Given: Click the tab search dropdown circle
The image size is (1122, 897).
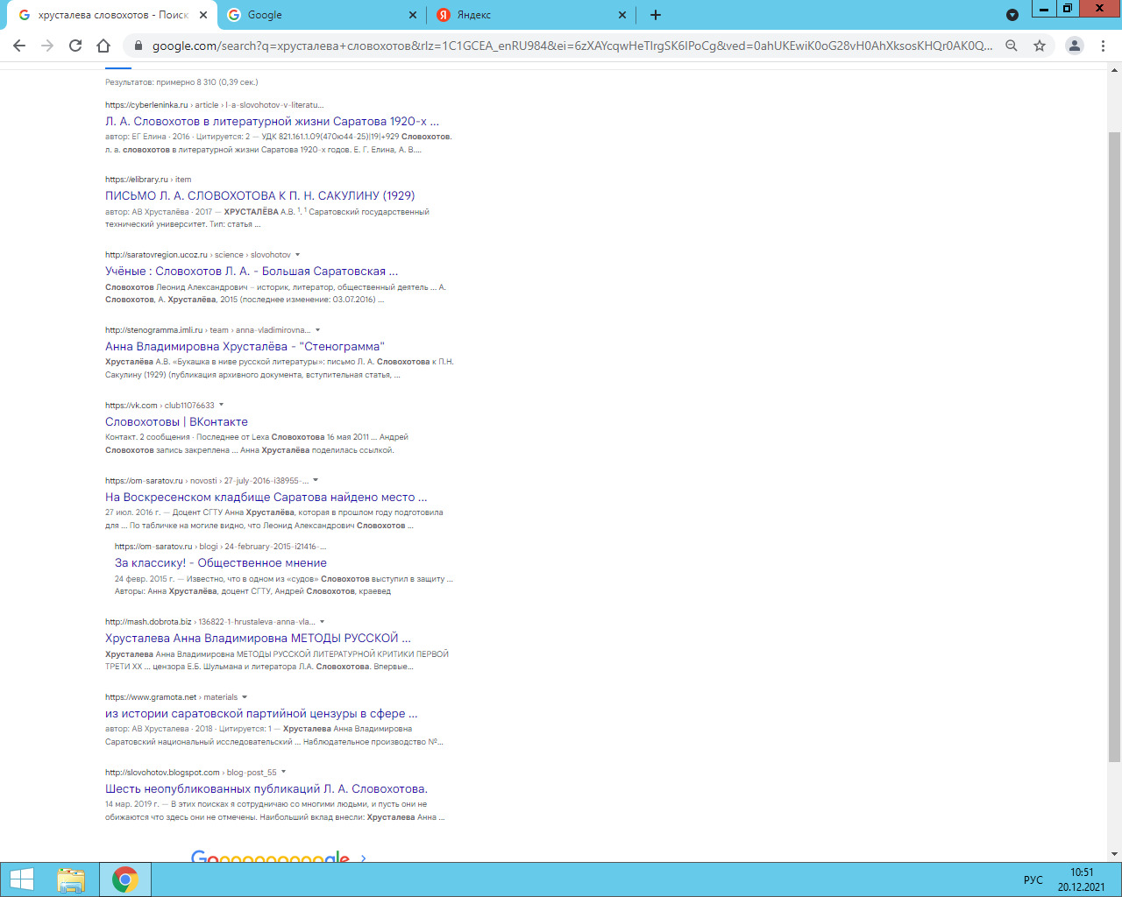Looking at the screenshot, I should click(1012, 15).
